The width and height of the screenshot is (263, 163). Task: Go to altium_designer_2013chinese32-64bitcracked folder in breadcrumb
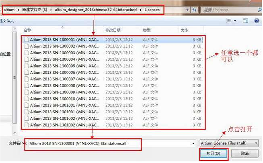coord(96,10)
